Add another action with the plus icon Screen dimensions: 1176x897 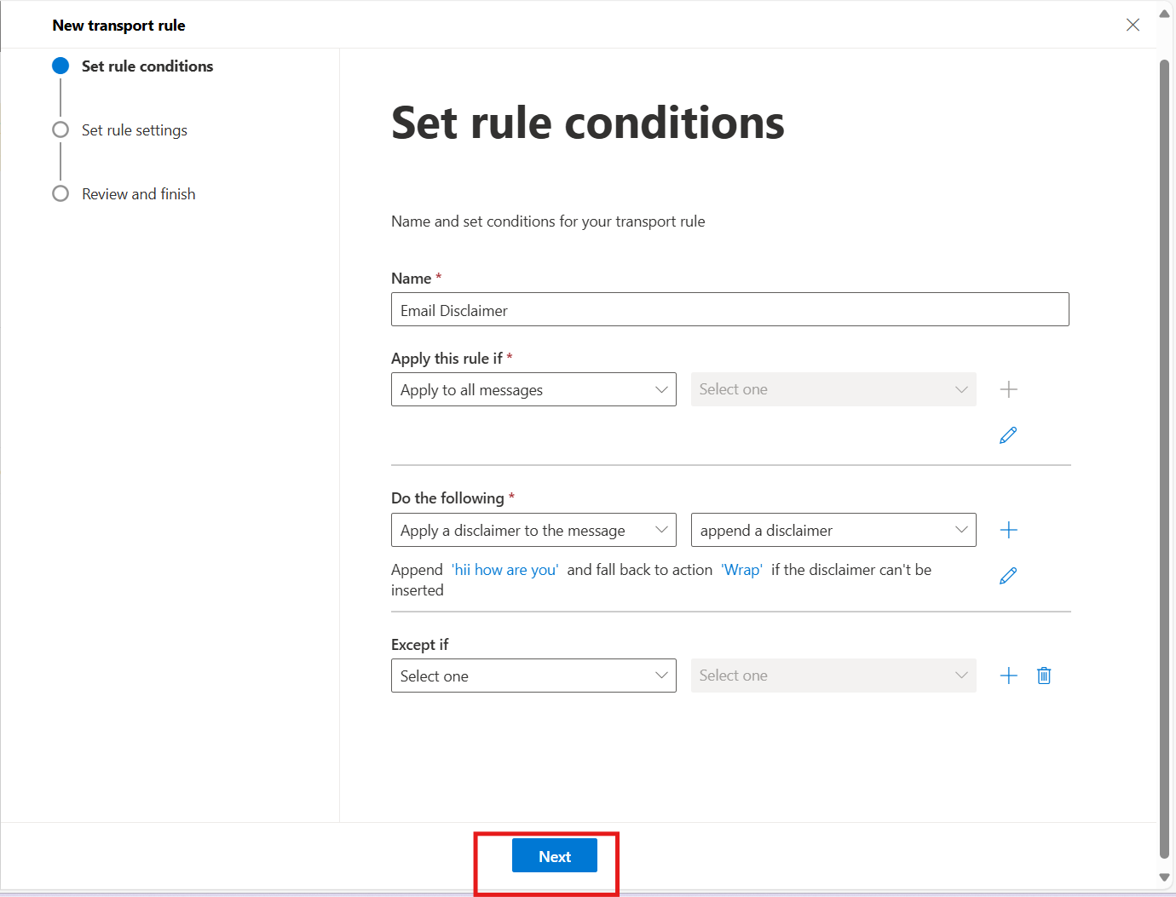click(1008, 530)
